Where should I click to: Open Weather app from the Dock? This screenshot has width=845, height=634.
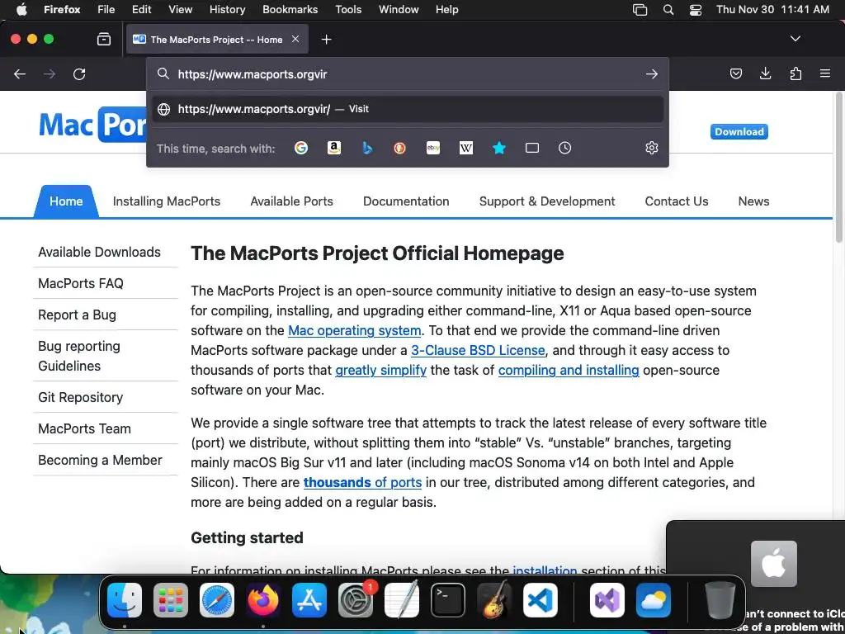654,600
